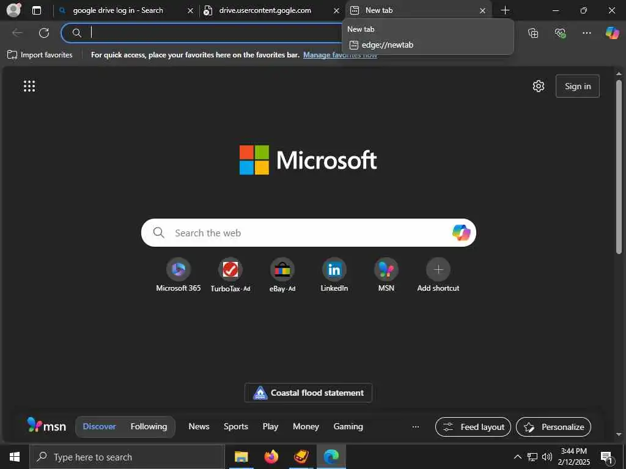Click the Personalize button
626x469 pixels.
553,427
